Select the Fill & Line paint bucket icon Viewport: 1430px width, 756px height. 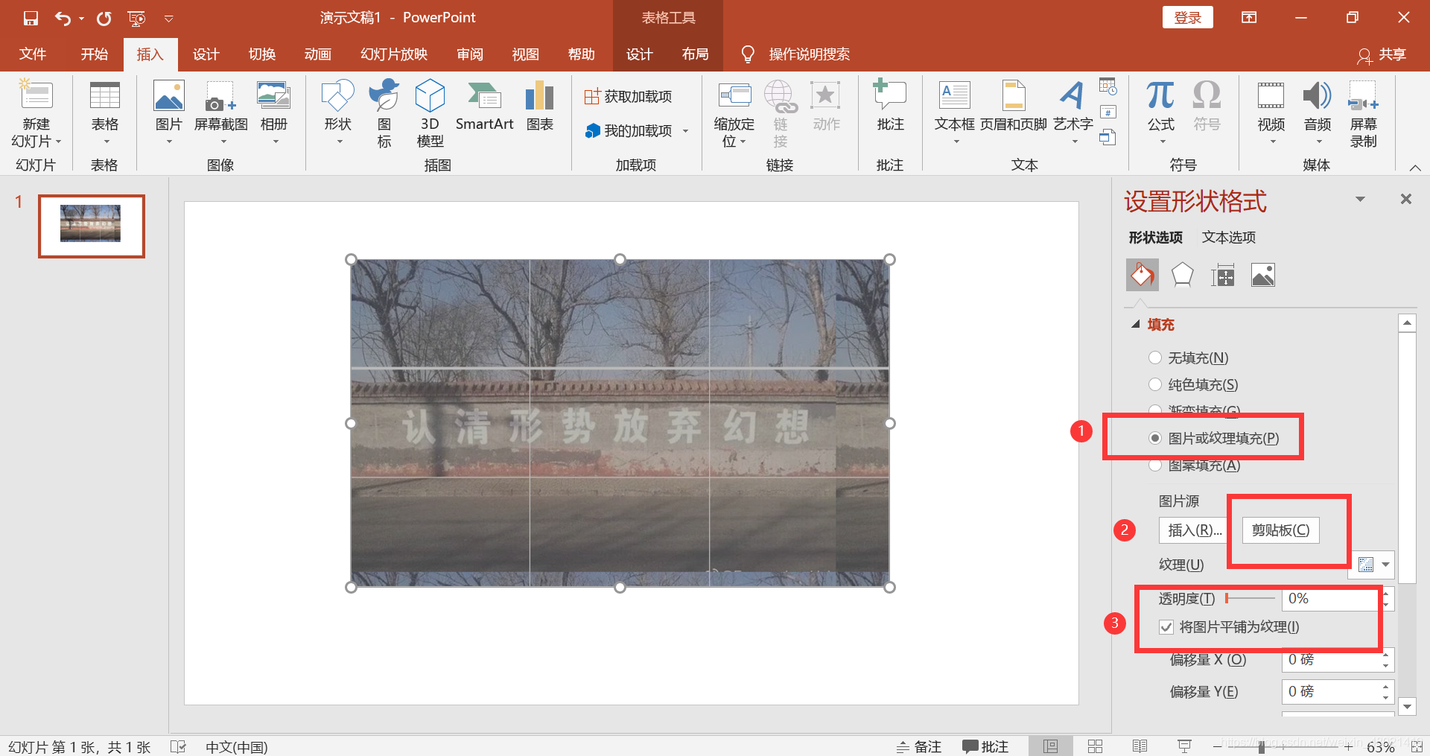(x=1142, y=275)
